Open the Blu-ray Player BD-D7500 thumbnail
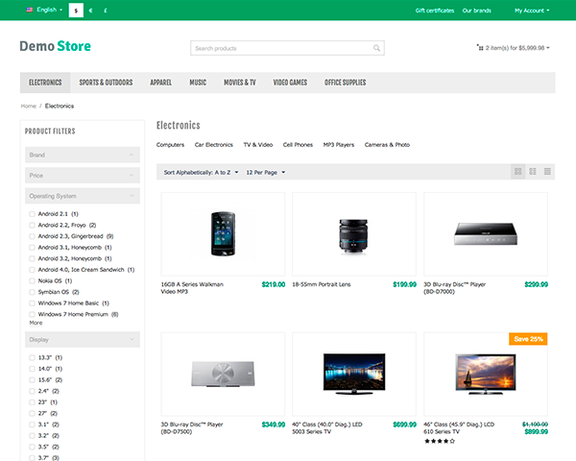 pos(223,374)
